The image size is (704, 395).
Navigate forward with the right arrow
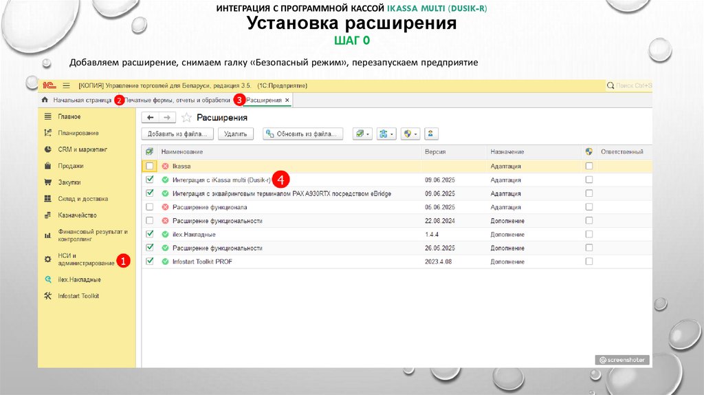(166, 117)
